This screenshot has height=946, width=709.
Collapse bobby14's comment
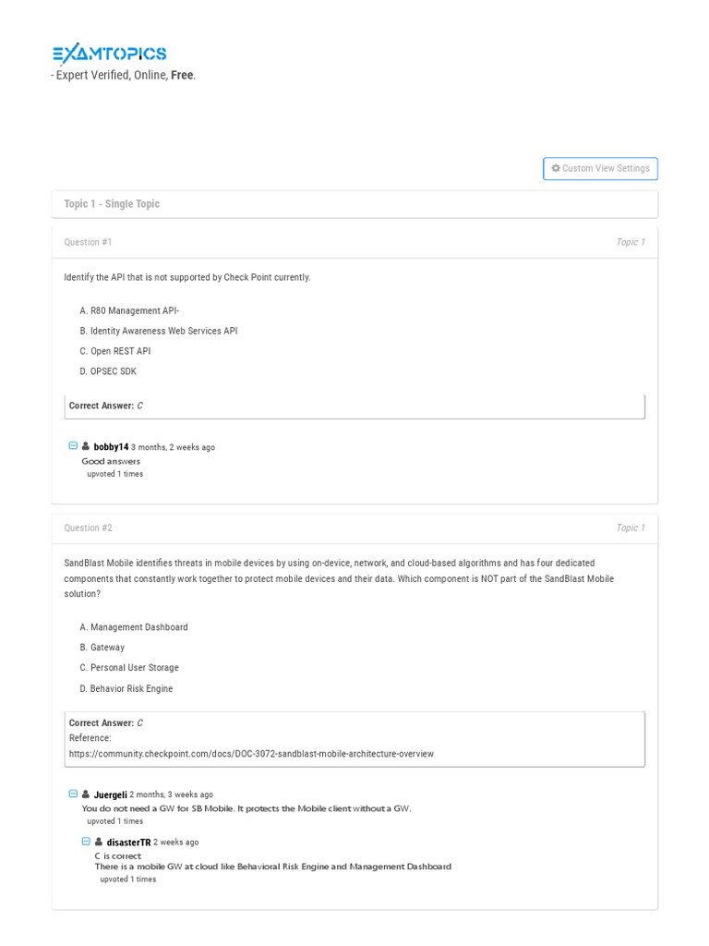point(74,446)
